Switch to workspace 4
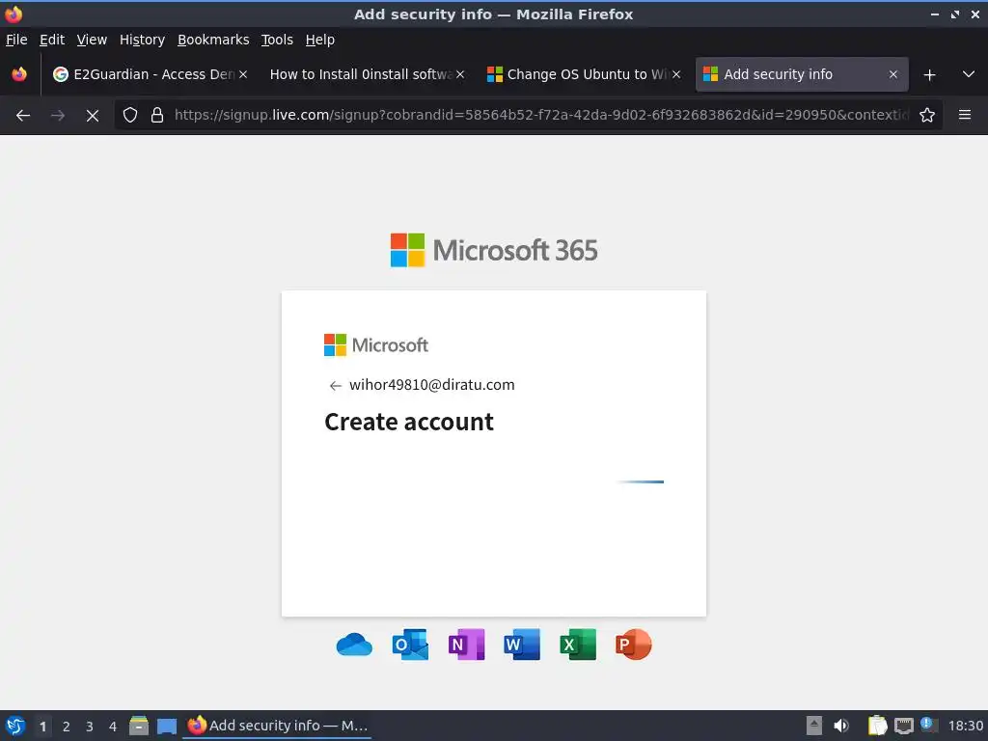 tap(113, 727)
